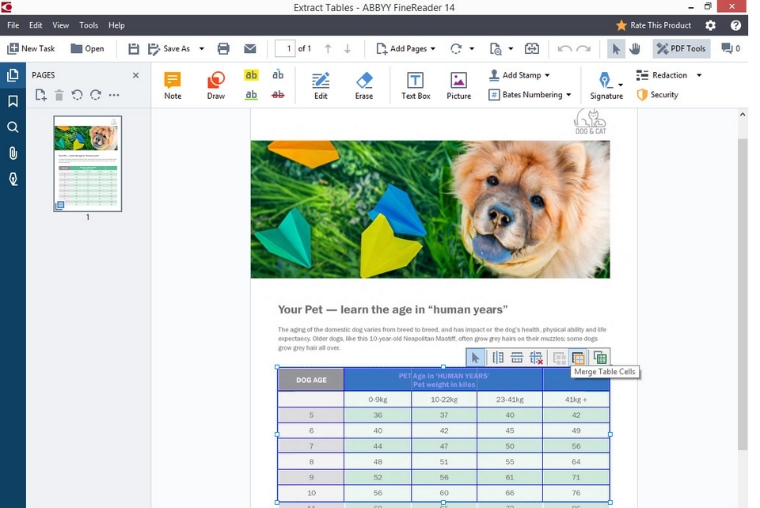Viewport: 760px width, 508px height.
Task: Open the Help menu
Action: 116,25
